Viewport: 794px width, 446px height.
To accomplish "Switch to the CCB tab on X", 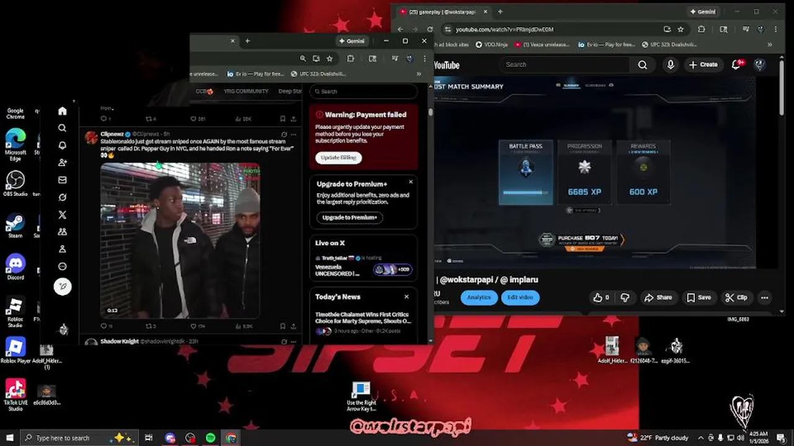I will [204, 91].
